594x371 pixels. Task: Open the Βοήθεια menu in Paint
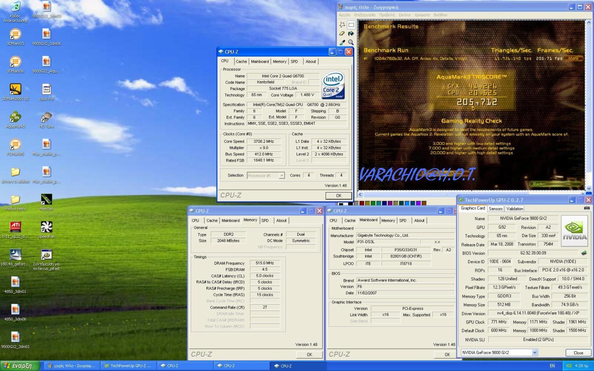(440, 15)
